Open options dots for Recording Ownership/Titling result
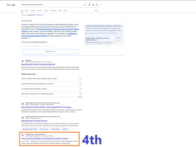This screenshot has width=196, height=147. point(62,105)
